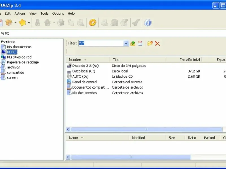Open dropdown arrow next to star icon
This screenshot has width=226, height=169.
click(29, 23)
